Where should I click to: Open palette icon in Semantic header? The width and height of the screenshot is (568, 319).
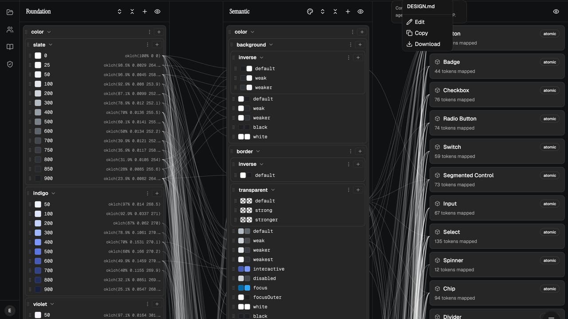pyautogui.click(x=310, y=12)
